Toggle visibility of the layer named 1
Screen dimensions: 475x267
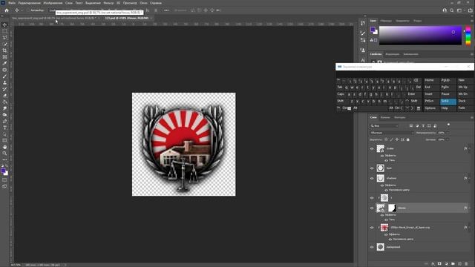click(372, 198)
